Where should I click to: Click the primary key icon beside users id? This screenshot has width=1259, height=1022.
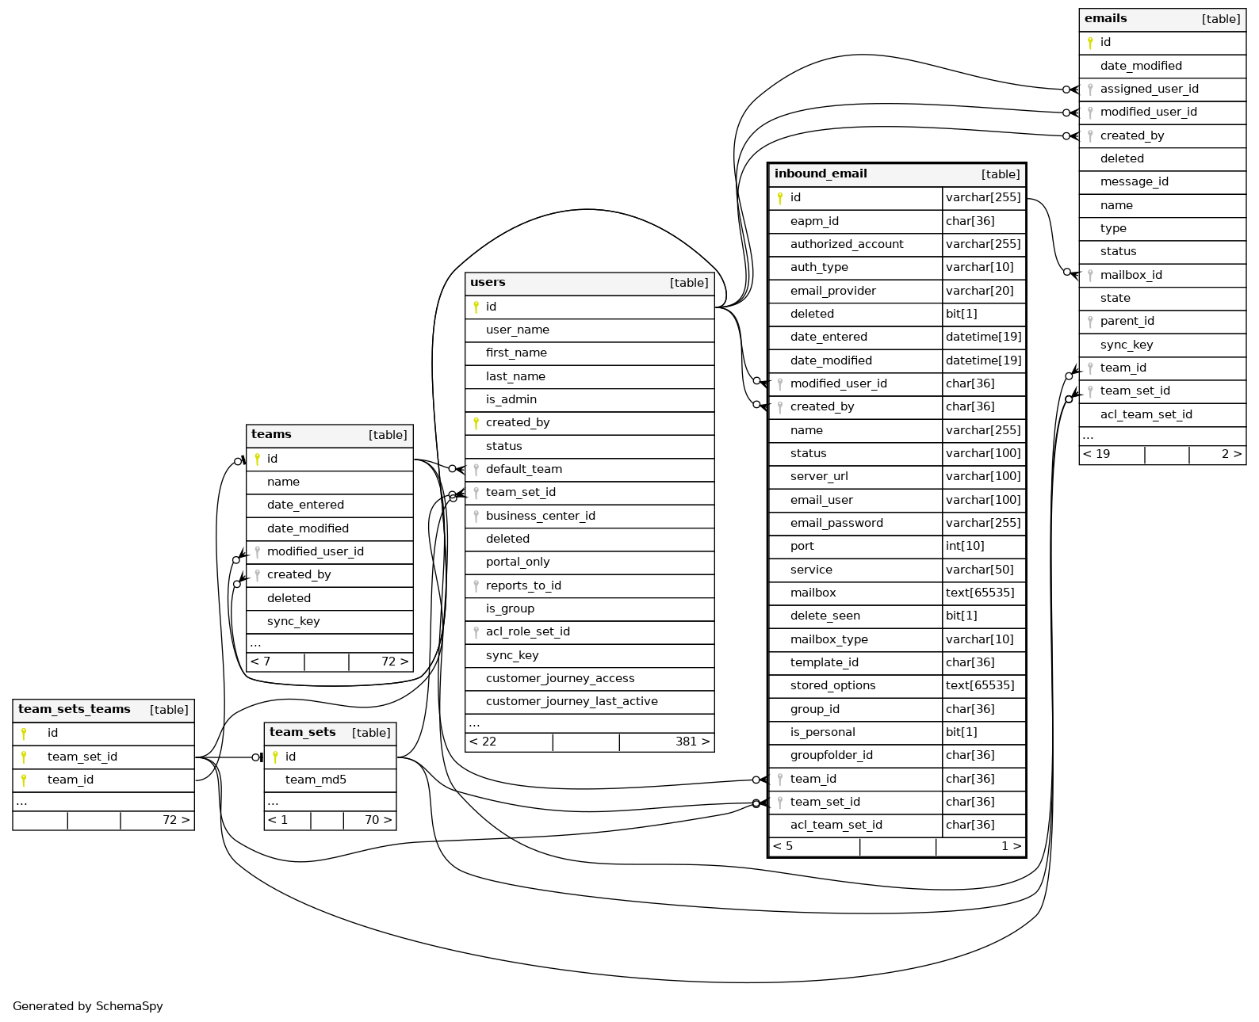[x=476, y=307]
